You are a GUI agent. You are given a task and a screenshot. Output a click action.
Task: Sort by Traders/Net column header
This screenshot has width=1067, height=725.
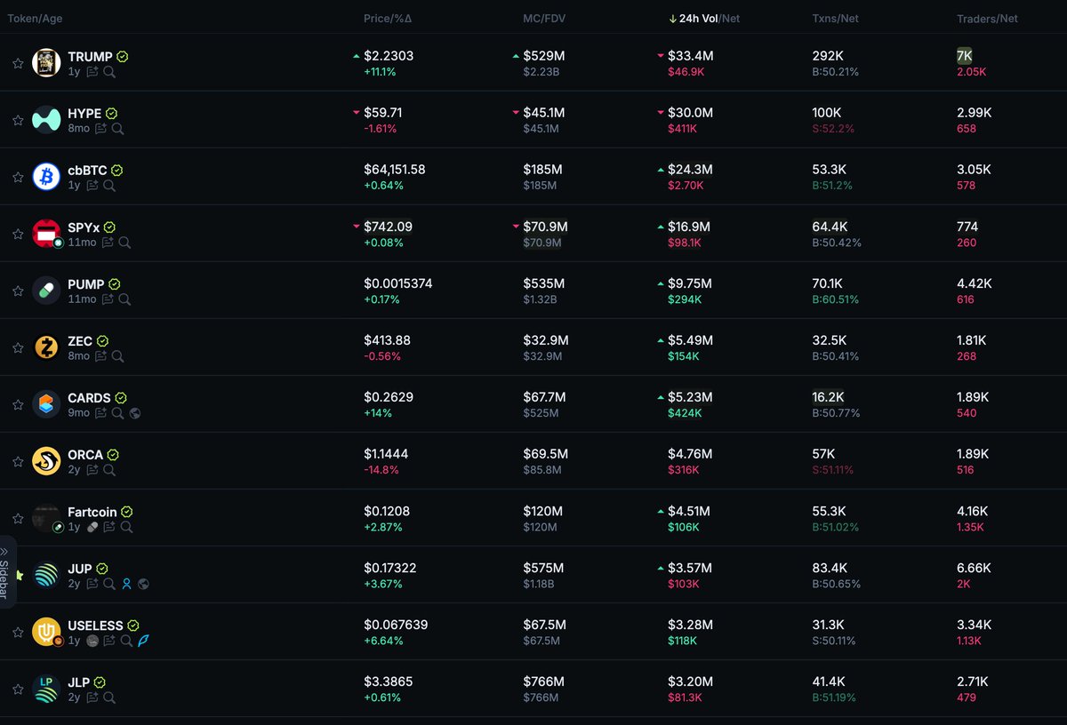(x=987, y=19)
